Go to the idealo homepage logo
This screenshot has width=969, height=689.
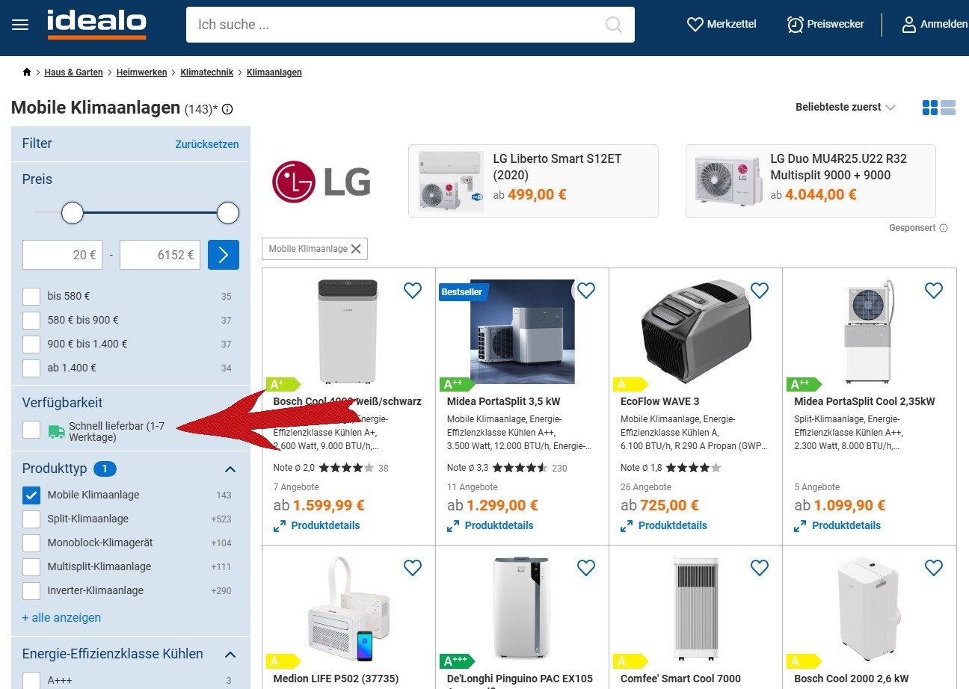pyautogui.click(x=96, y=25)
